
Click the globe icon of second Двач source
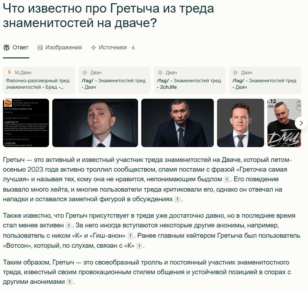pyautogui.click(x=85, y=73)
